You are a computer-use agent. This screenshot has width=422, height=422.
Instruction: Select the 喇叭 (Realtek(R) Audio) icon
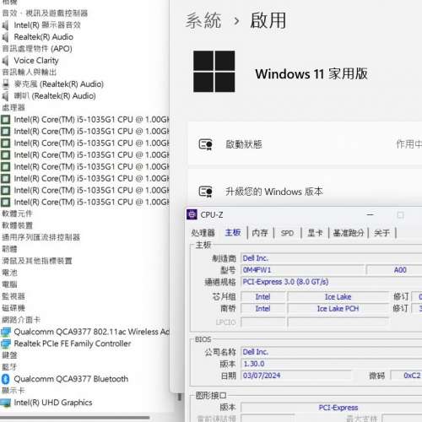tap(5, 96)
